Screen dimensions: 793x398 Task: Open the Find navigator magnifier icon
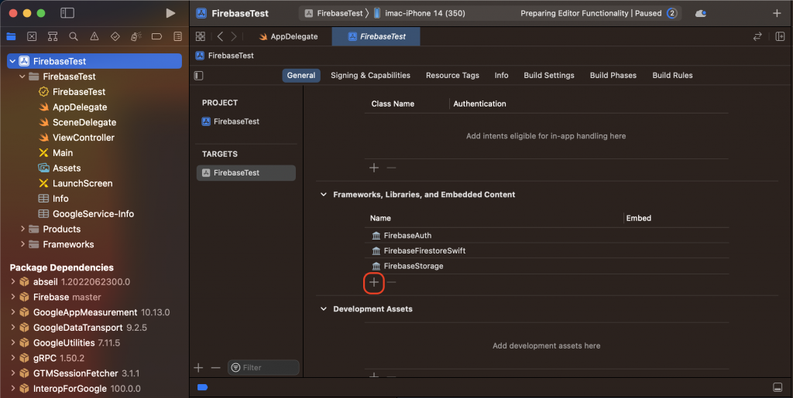tap(74, 36)
